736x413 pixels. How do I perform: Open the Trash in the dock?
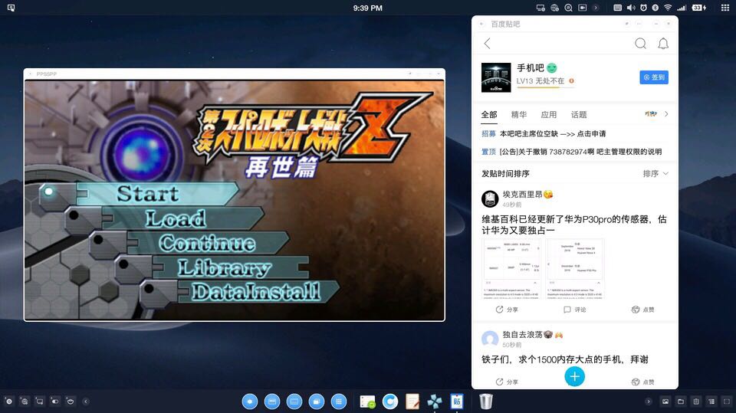click(x=486, y=402)
